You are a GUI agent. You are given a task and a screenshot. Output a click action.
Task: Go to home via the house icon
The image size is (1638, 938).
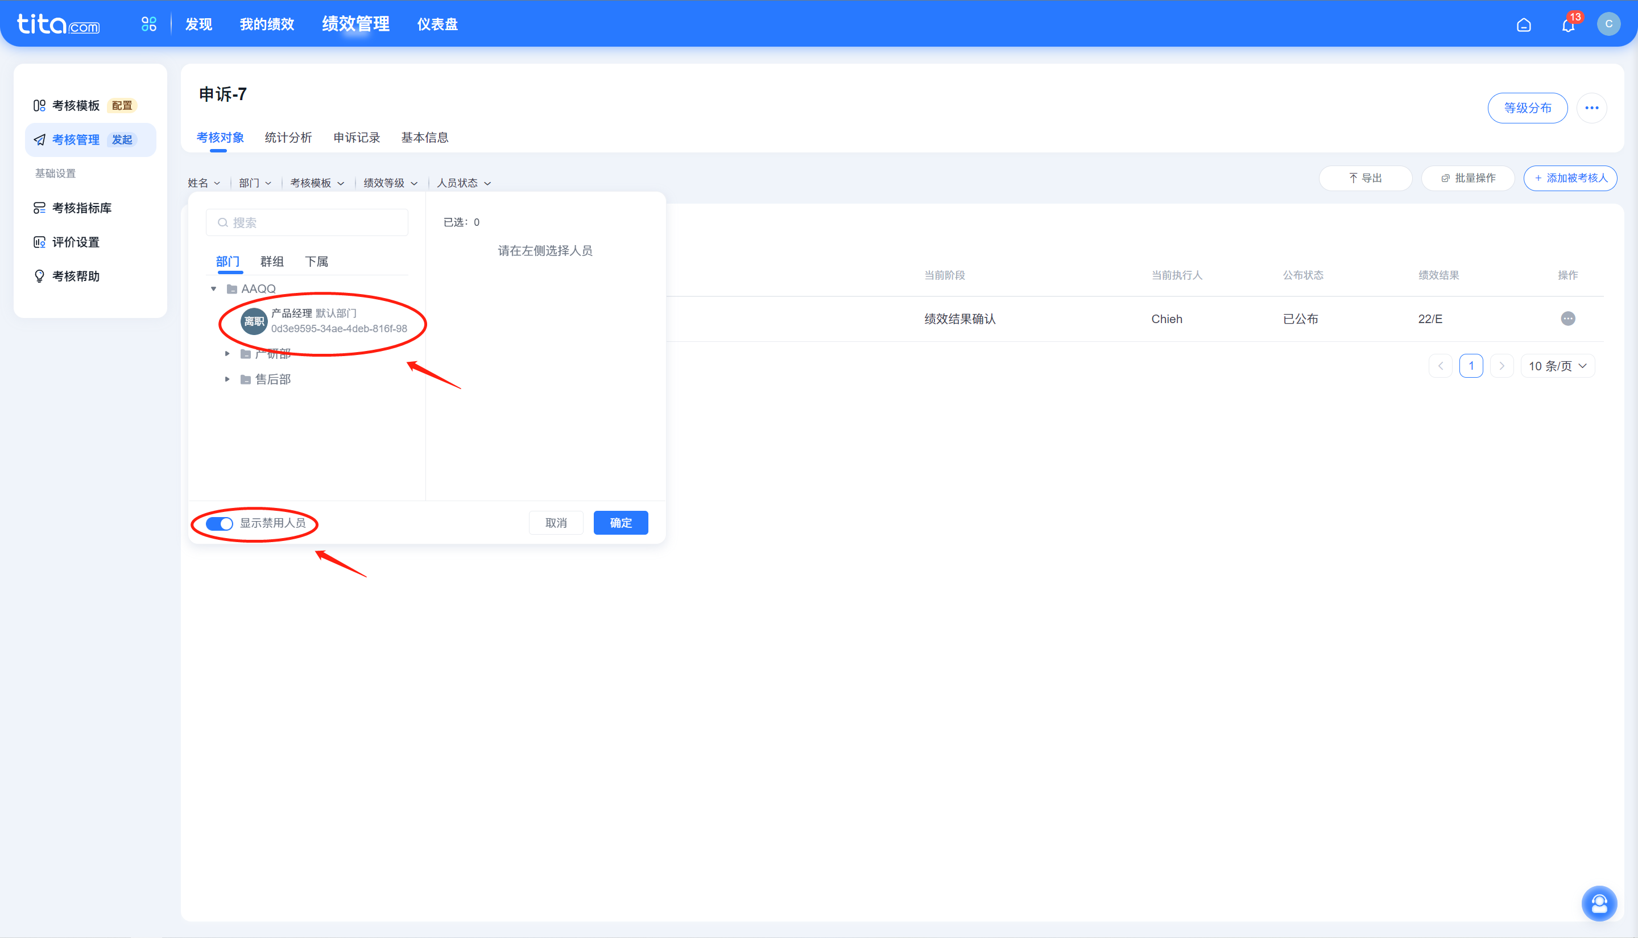1523,25
